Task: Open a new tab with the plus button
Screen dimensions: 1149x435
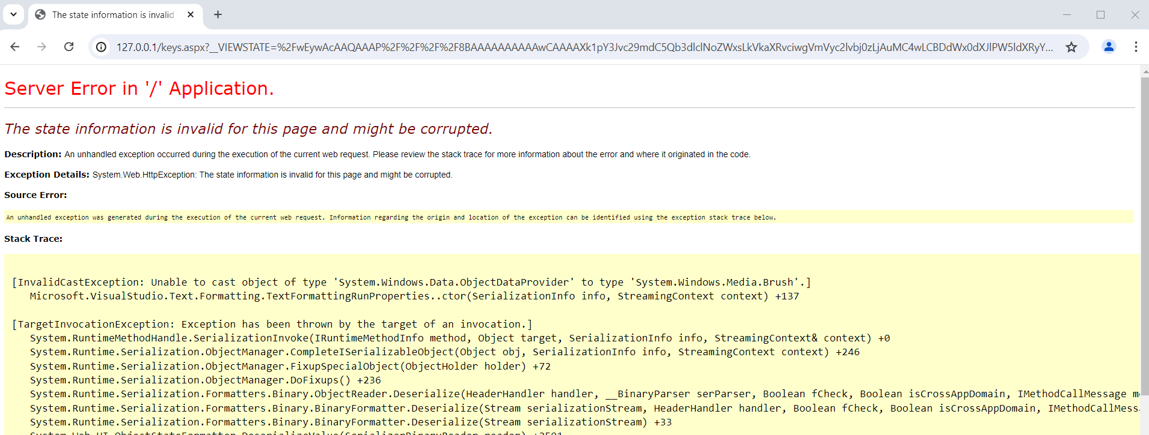Action: pos(218,14)
